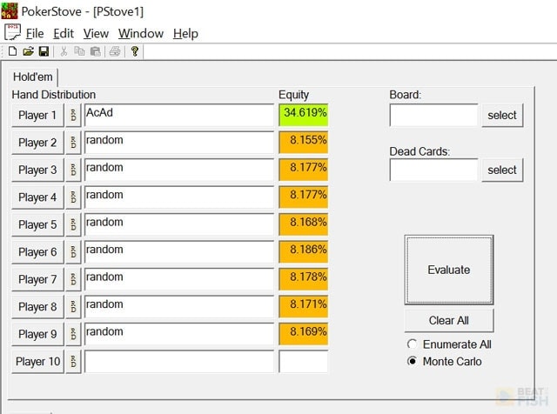This screenshot has height=414, width=557.
Task: Click the empty Player 10 equity box
Action: coord(304,362)
